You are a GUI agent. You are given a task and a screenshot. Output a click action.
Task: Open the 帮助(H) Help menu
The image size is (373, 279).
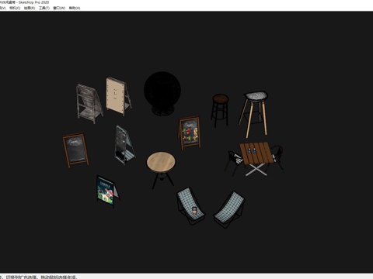pyautogui.click(x=75, y=8)
